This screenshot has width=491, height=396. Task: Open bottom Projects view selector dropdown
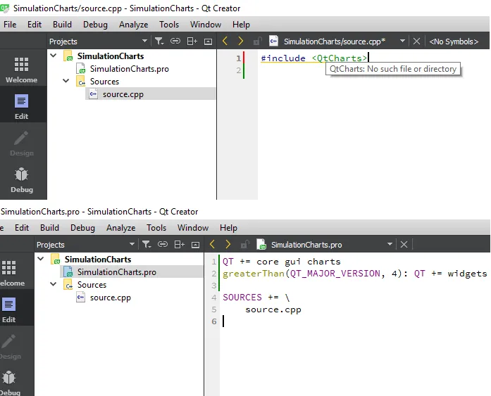(x=132, y=244)
